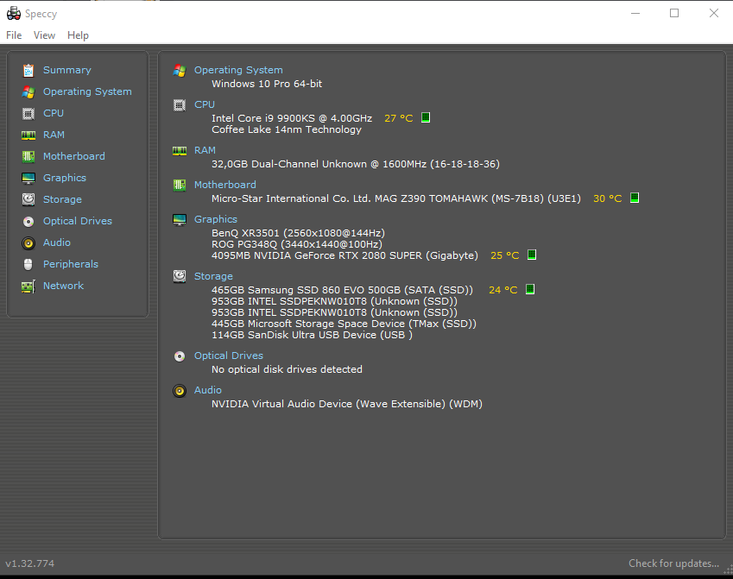Image resolution: width=733 pixels, height=579 pixels.
Task: Click the CPU temperature value 27 °C
Action: 399,118
